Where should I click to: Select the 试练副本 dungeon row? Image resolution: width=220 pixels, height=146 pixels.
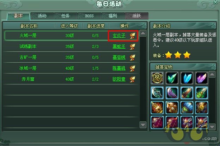pos(71,46)
